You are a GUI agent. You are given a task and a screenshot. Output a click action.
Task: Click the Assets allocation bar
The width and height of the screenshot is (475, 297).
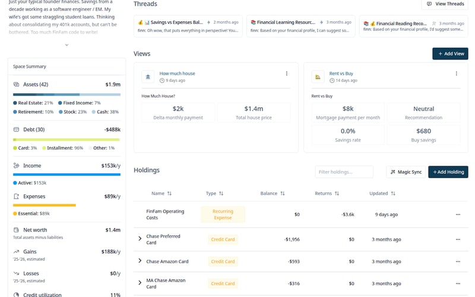point(66,94)
